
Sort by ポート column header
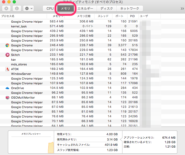pyautogui.click(x=120, y=16)
